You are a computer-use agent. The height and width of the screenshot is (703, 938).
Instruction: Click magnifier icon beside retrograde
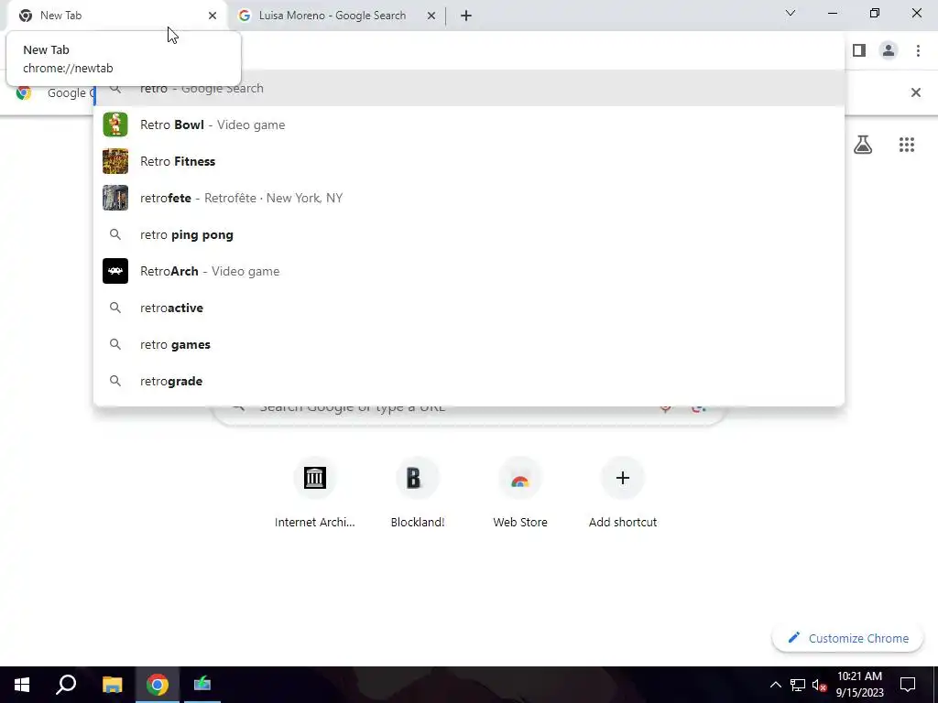[115, 381]
